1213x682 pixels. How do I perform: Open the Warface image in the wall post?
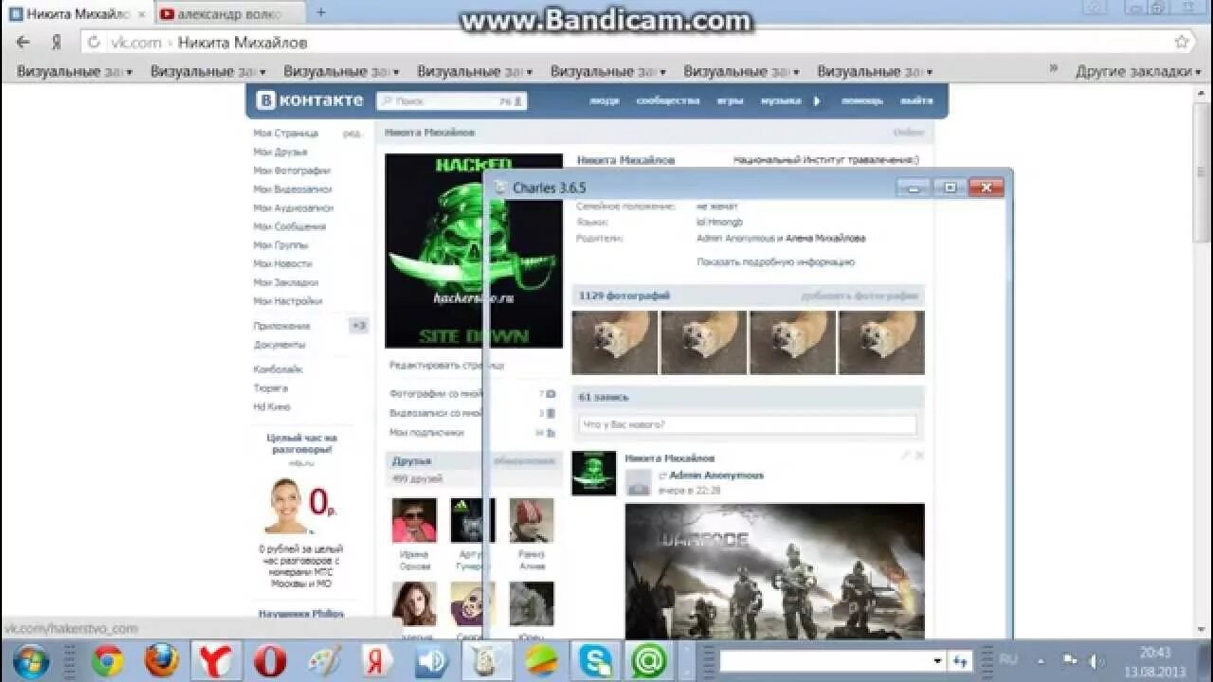tap(774, 570)
